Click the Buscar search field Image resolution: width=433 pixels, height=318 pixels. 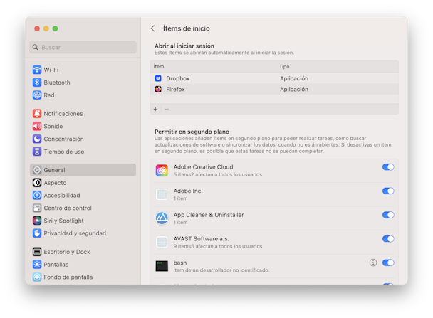point(83,47)
